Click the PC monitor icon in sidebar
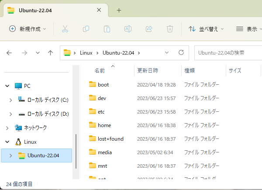 18,86
